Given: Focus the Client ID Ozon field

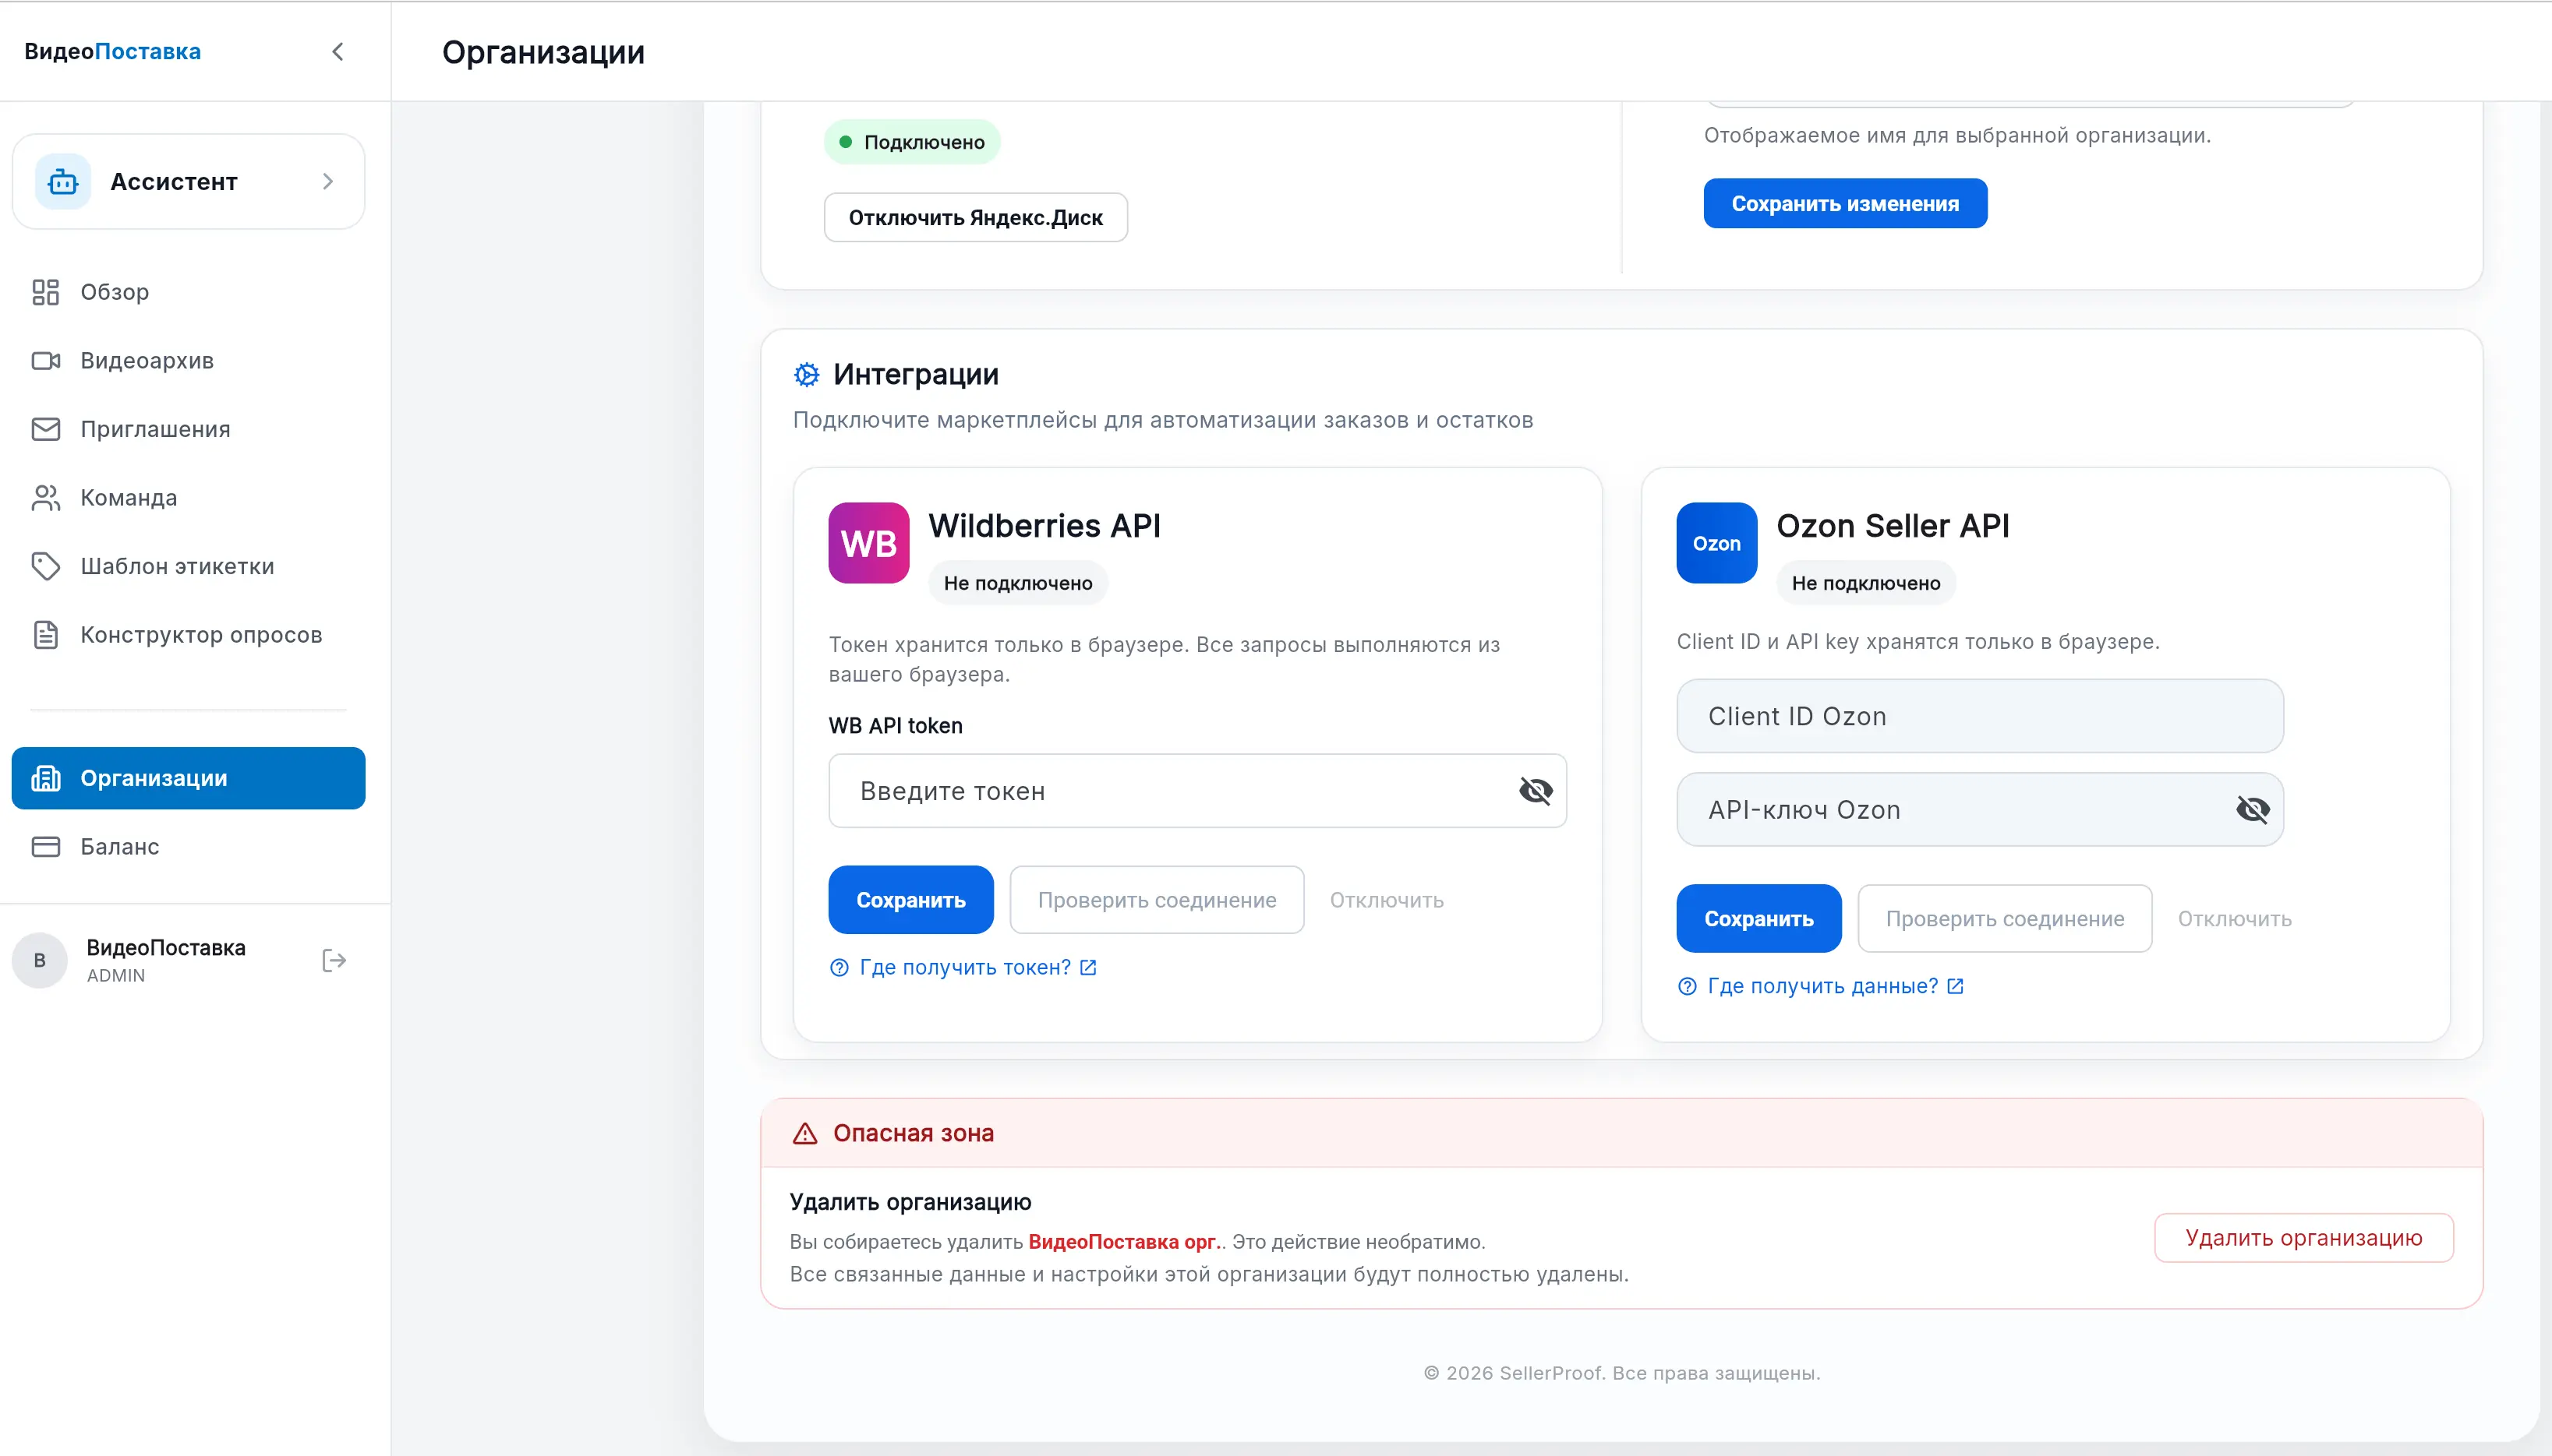Looking at the screenshot, I should pos(1980,716).
